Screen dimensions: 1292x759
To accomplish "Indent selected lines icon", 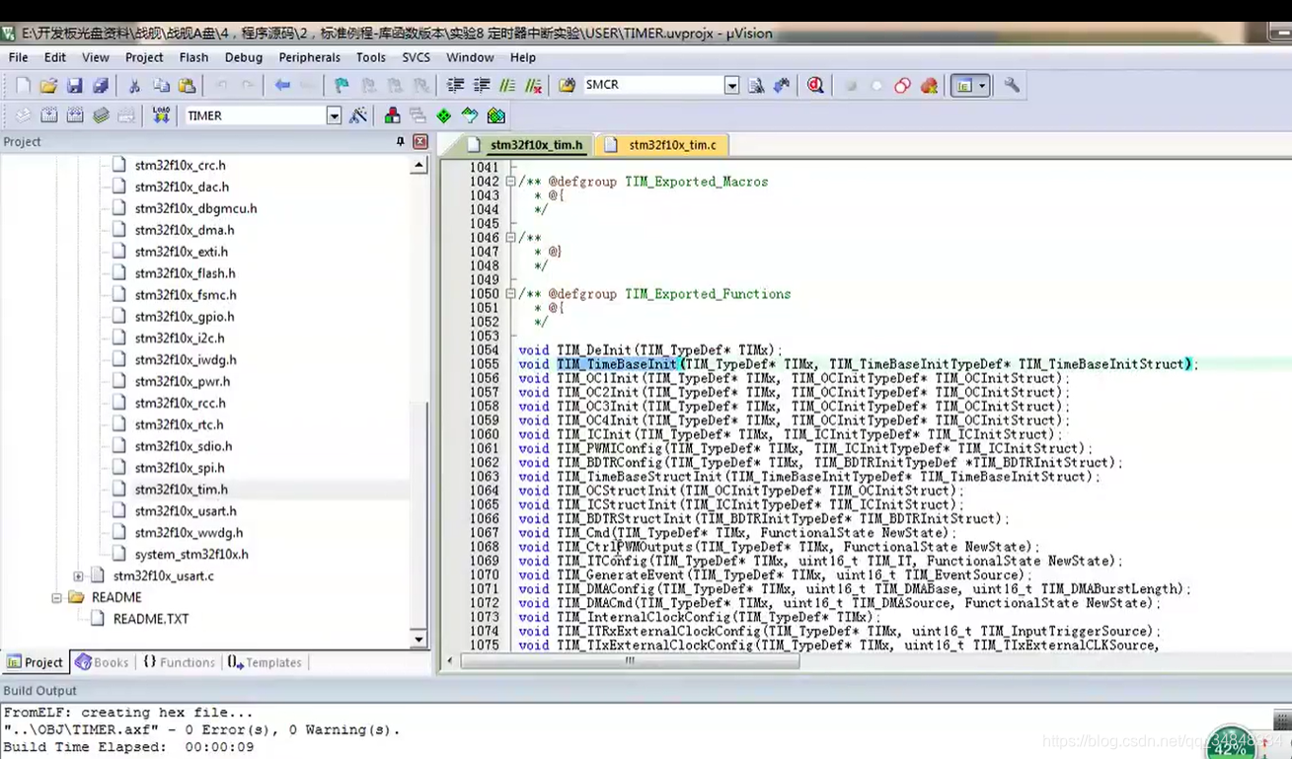I will (x=455, y=86).
